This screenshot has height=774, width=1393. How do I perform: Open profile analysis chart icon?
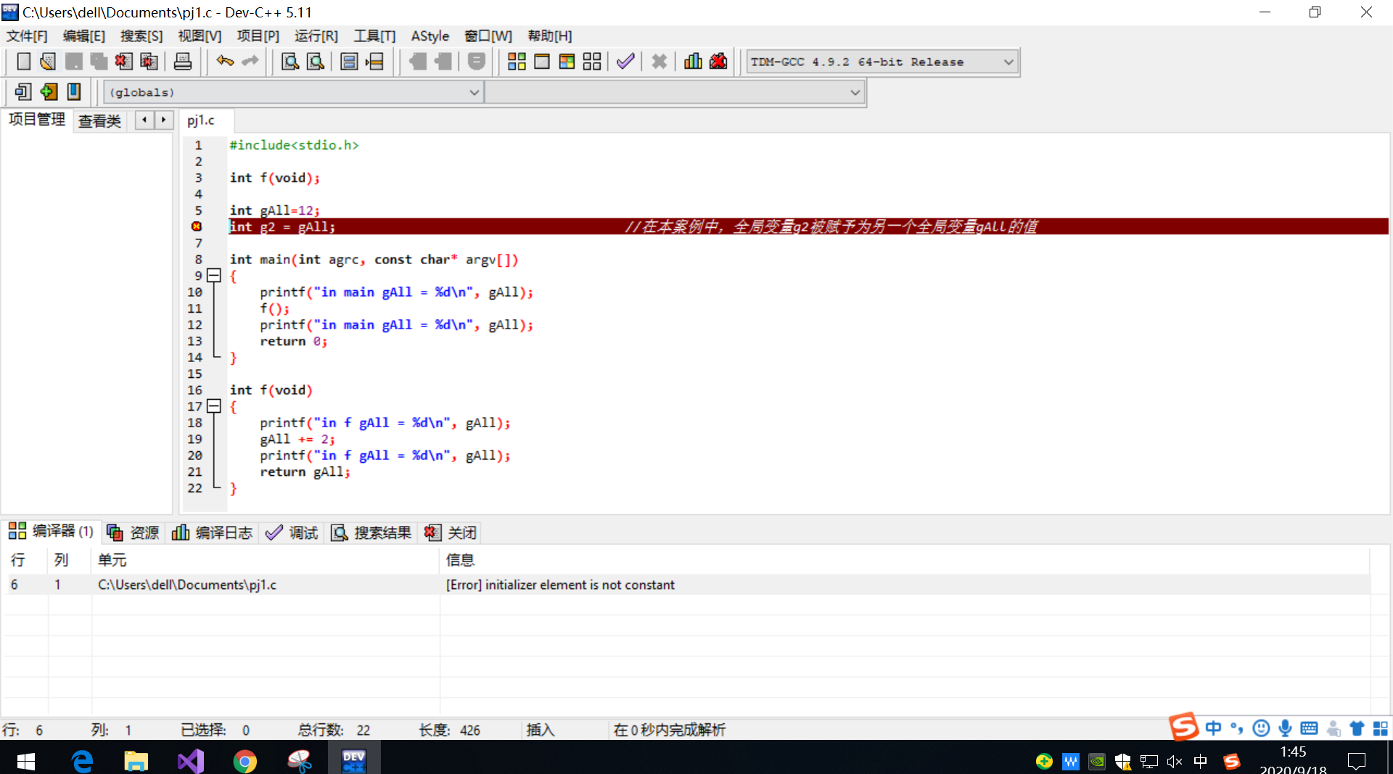click(693, 62)
